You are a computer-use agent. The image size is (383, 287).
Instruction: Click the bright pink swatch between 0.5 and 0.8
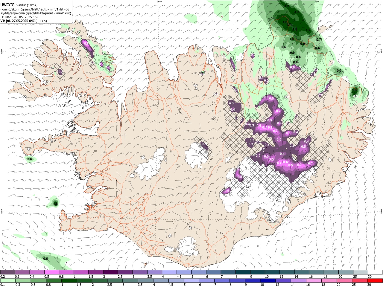click(x=52, y=272)
